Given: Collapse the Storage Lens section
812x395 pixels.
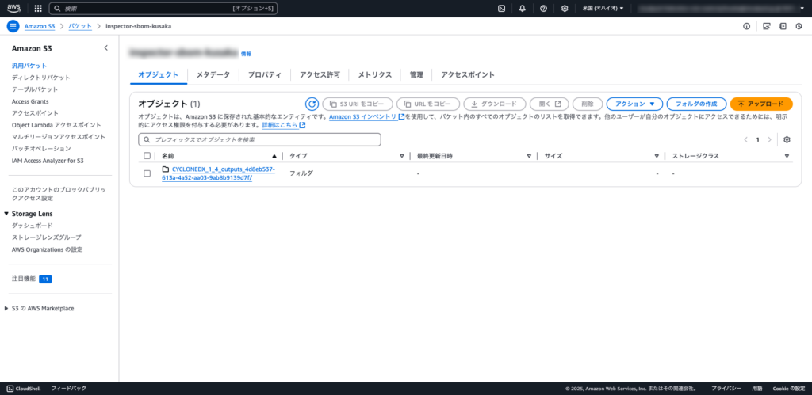Looking at the screenshot, I should [x=6, y=214].
